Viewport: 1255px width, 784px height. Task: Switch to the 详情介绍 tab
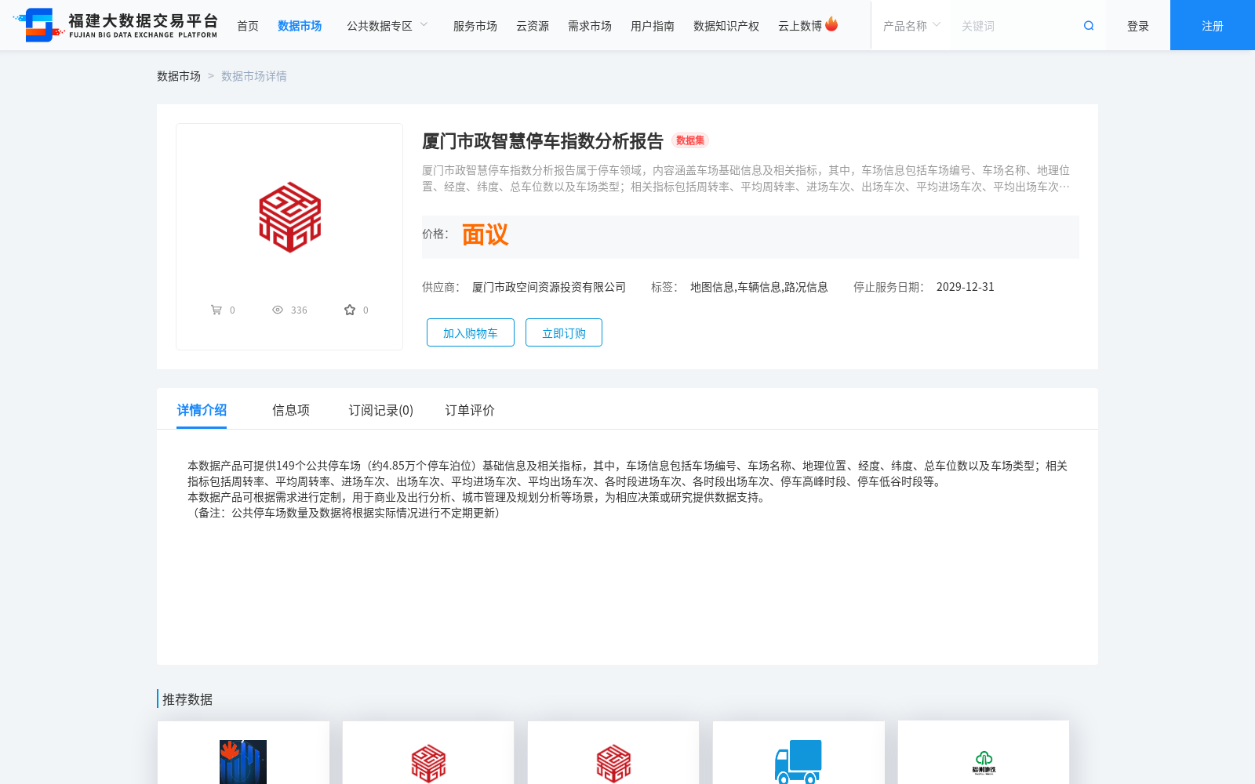click(202, 410)
